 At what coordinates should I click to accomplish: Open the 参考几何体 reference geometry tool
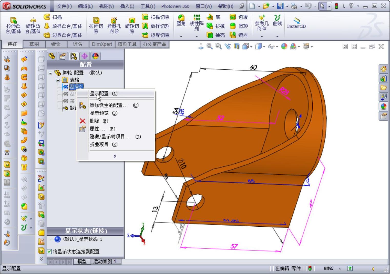(x=262, y=23)
